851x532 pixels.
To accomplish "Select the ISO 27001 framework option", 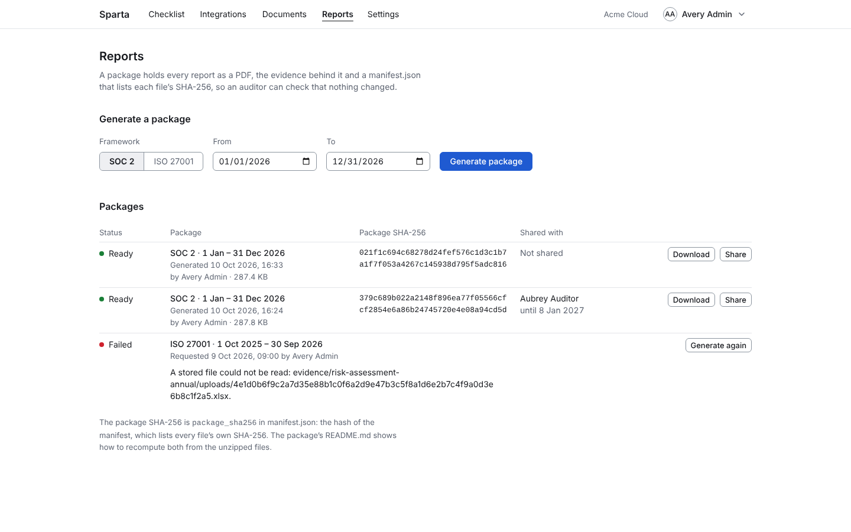I will pyautogui.click(x=174, y=161).
